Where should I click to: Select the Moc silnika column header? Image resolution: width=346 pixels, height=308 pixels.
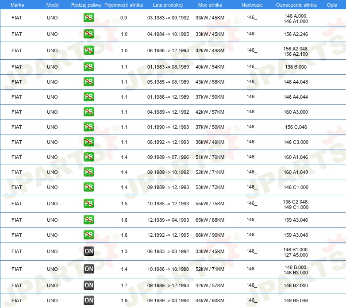tap(210, 4)
